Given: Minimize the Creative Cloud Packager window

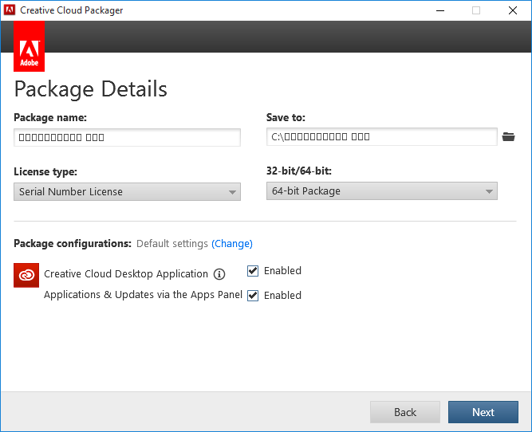Looking at the screenshot, I should (439, 10).
